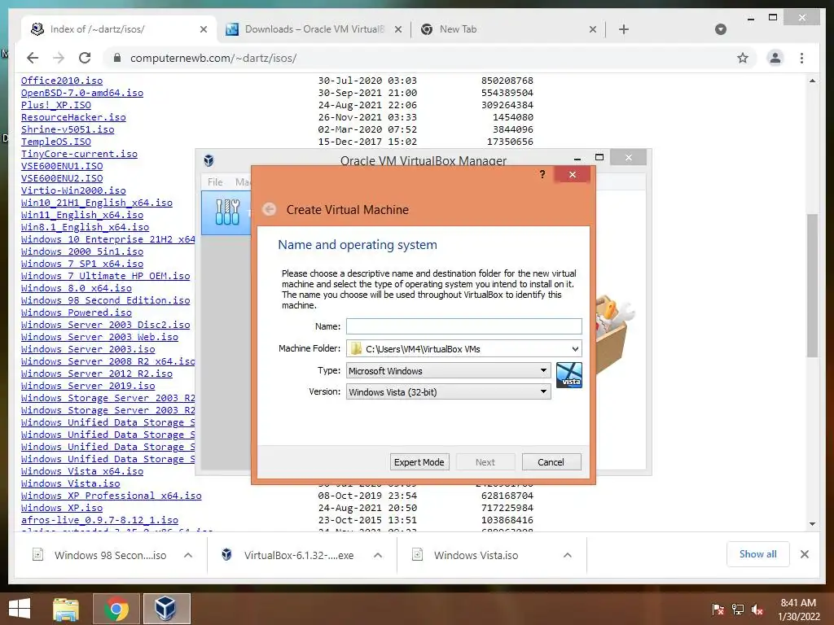The height and width of the screenshot is (625, 834).
Task: Open the File menu in VirtualBox Manager
Action: (x=215, y=181)
